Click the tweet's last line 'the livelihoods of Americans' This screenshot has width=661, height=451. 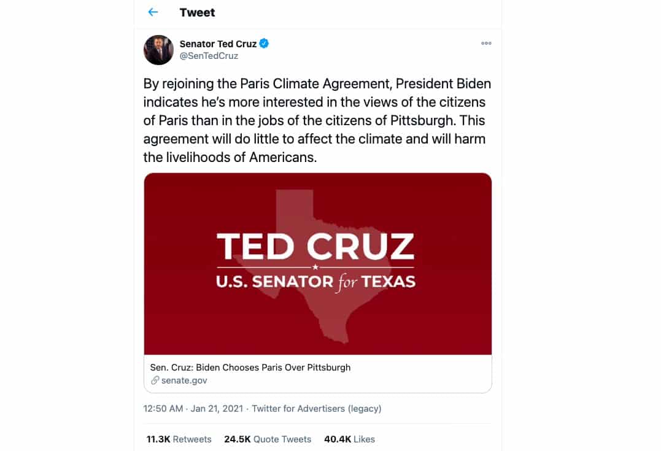230,157
